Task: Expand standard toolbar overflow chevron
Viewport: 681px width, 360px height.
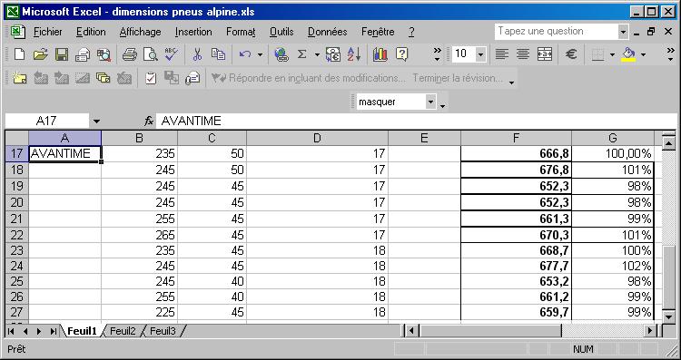Action: (438, 54)
